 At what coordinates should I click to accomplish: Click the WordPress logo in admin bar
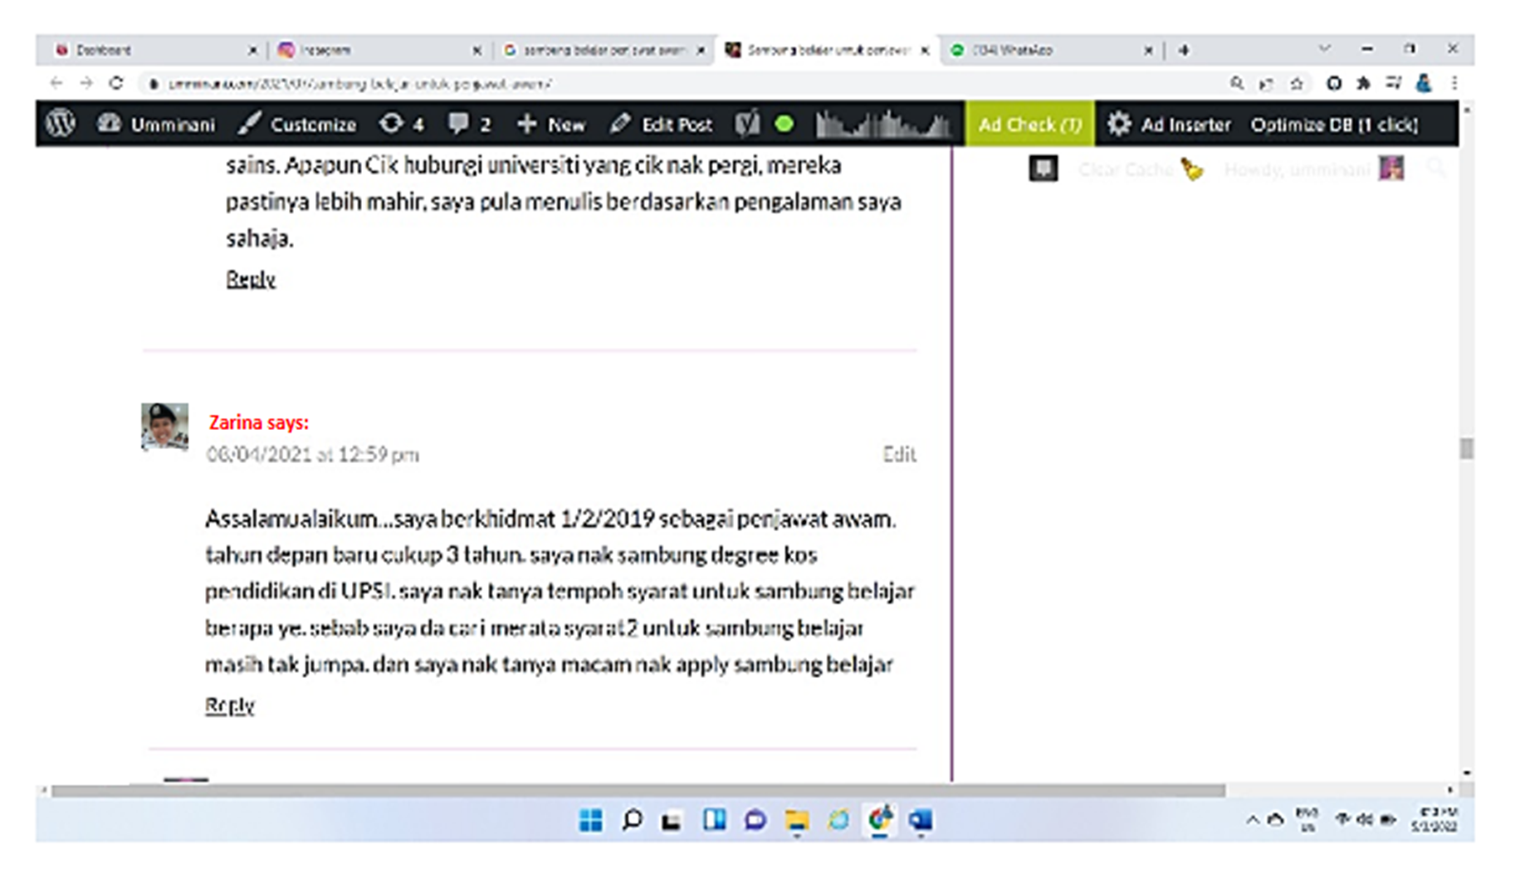tap(61, 124)
